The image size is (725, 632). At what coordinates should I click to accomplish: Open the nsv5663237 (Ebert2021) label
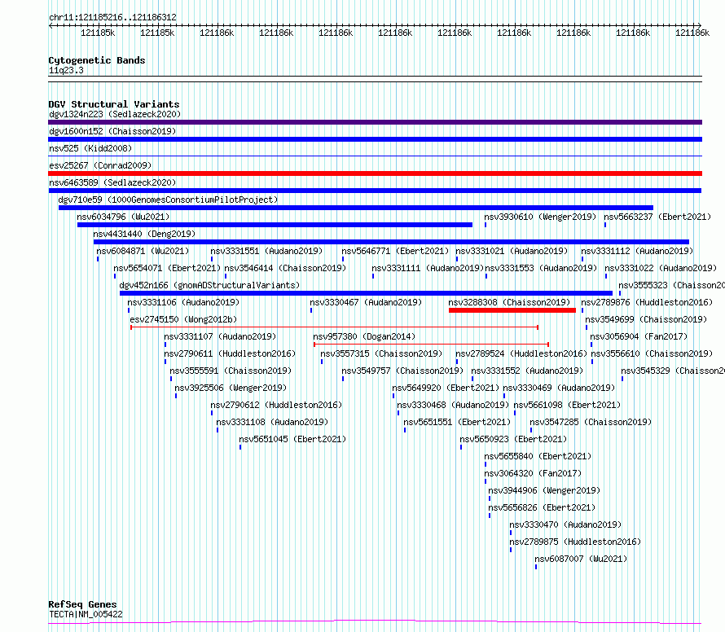click(x=657, y=217)
